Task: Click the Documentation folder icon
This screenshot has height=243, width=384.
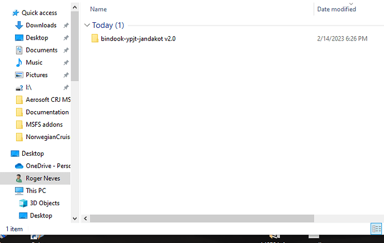Action: coord(19,112)
